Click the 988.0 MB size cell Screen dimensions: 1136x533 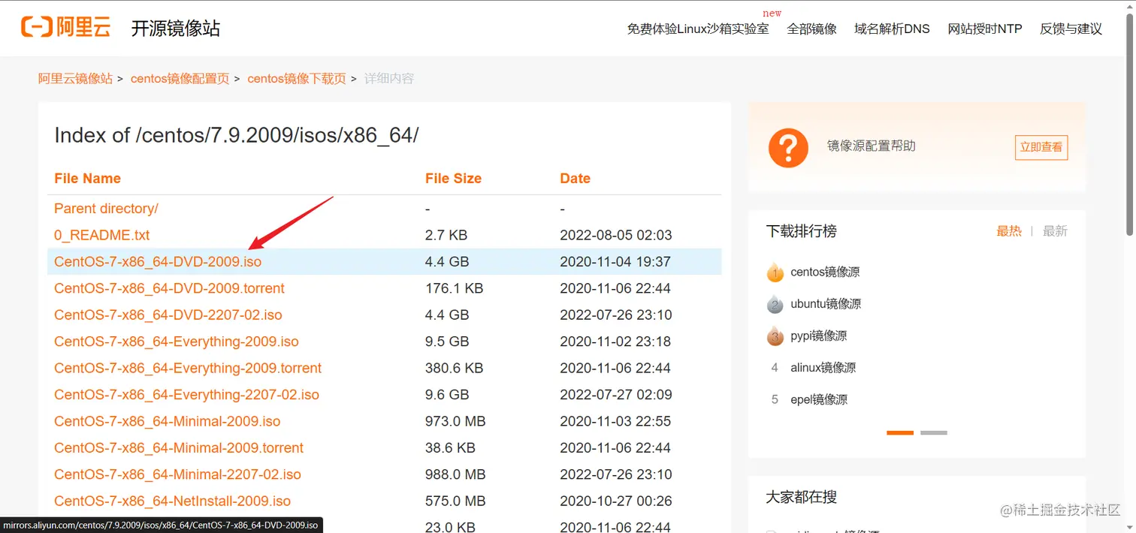(455, 474)
